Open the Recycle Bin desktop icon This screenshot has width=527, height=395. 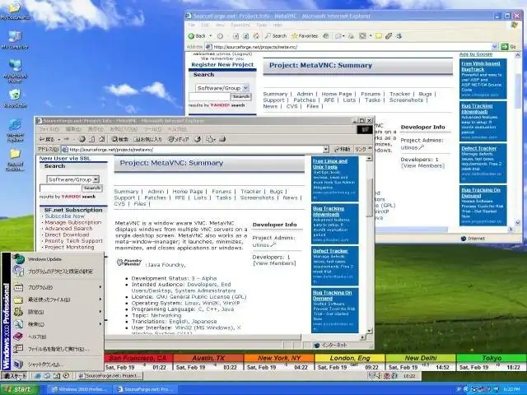(x=15, y=99)
